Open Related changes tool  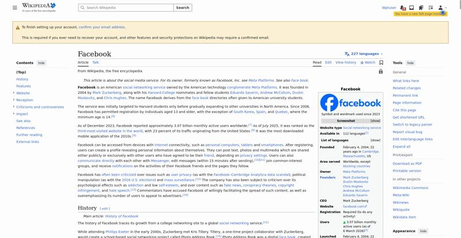tap(407, 88)
